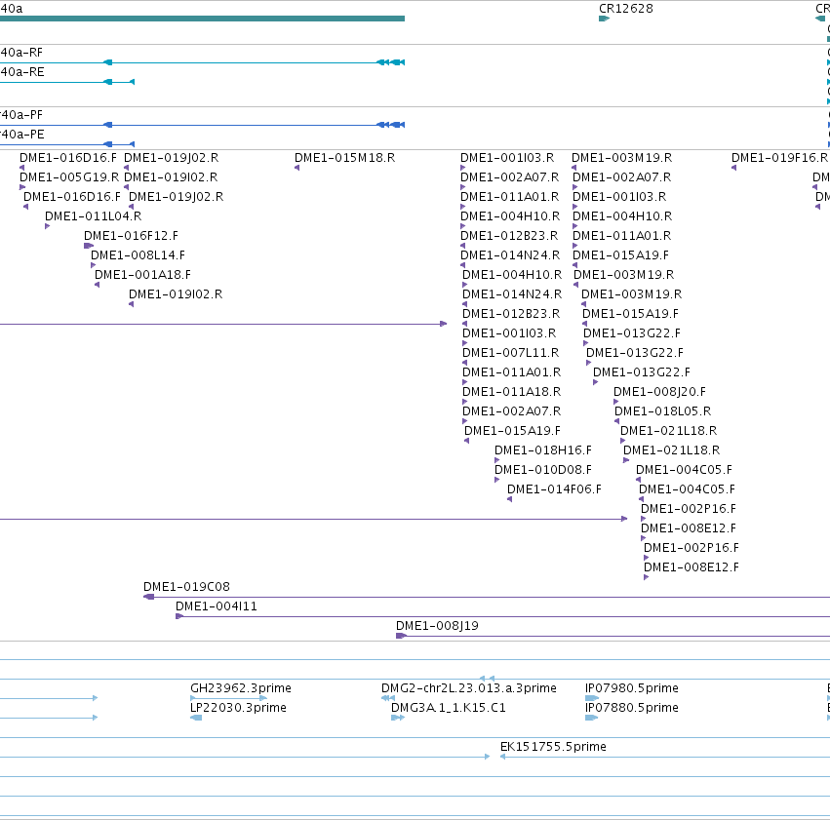Select the 40a-PE protein label
This screenshot has height=820, width=830.
pyautogui.click(x=21, y=135)
